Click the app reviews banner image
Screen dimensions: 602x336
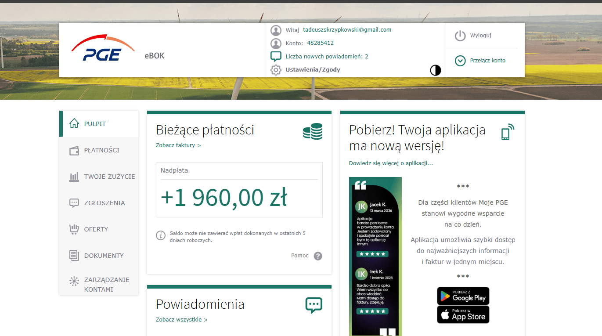pos(375,257)
